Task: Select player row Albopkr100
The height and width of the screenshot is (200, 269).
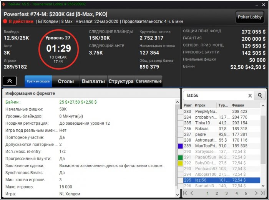Action: click(222, 174)
